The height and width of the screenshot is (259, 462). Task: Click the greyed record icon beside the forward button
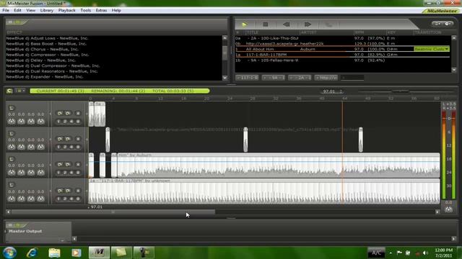[x=328, y=24]
